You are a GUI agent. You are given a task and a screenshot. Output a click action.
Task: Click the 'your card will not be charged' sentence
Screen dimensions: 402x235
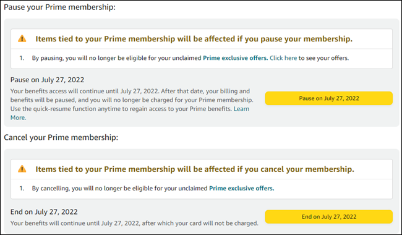click(x=134, y=223)
